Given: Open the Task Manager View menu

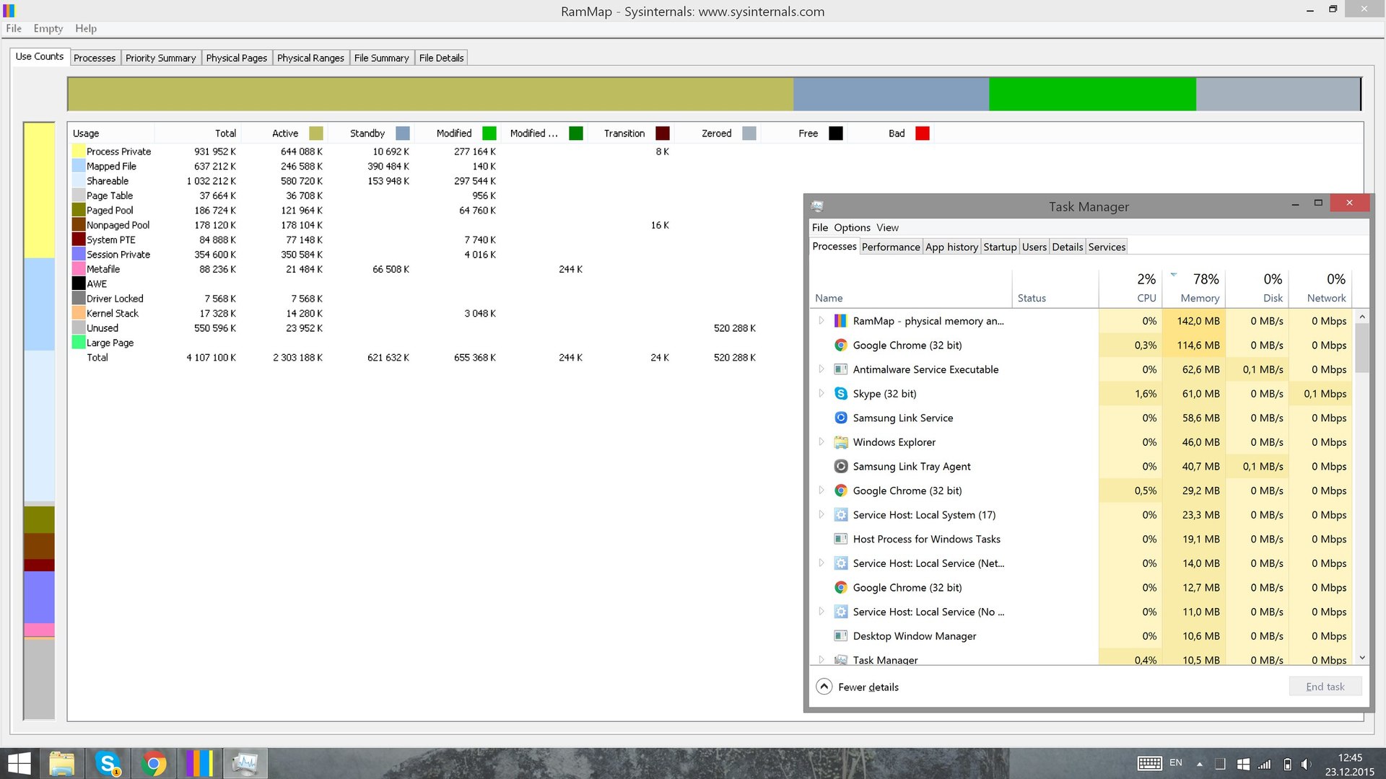Looking at the screenshot, I should 887,227.
